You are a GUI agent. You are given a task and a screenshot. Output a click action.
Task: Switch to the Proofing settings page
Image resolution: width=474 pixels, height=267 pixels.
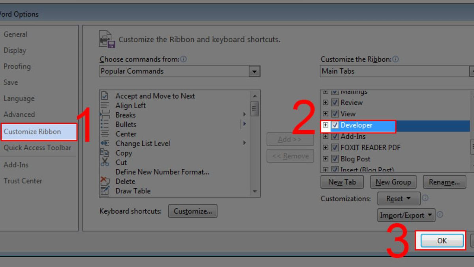(x=17, y=66)
